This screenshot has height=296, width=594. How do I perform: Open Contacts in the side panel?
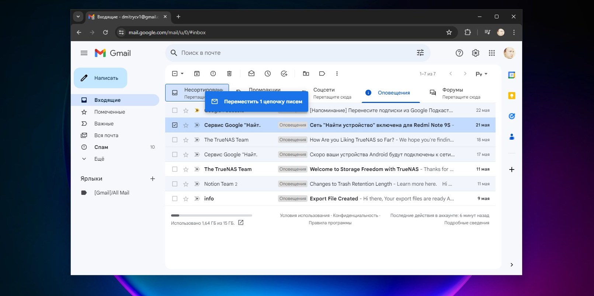(512, 137)
